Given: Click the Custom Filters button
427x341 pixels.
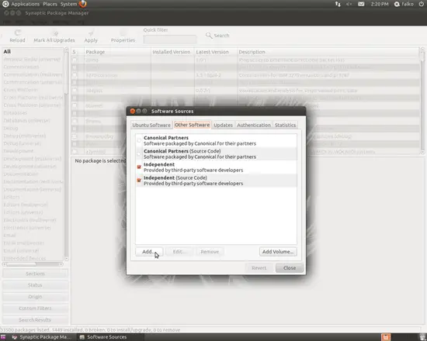Looking at the screenshot, I should [x=35, y=308].
